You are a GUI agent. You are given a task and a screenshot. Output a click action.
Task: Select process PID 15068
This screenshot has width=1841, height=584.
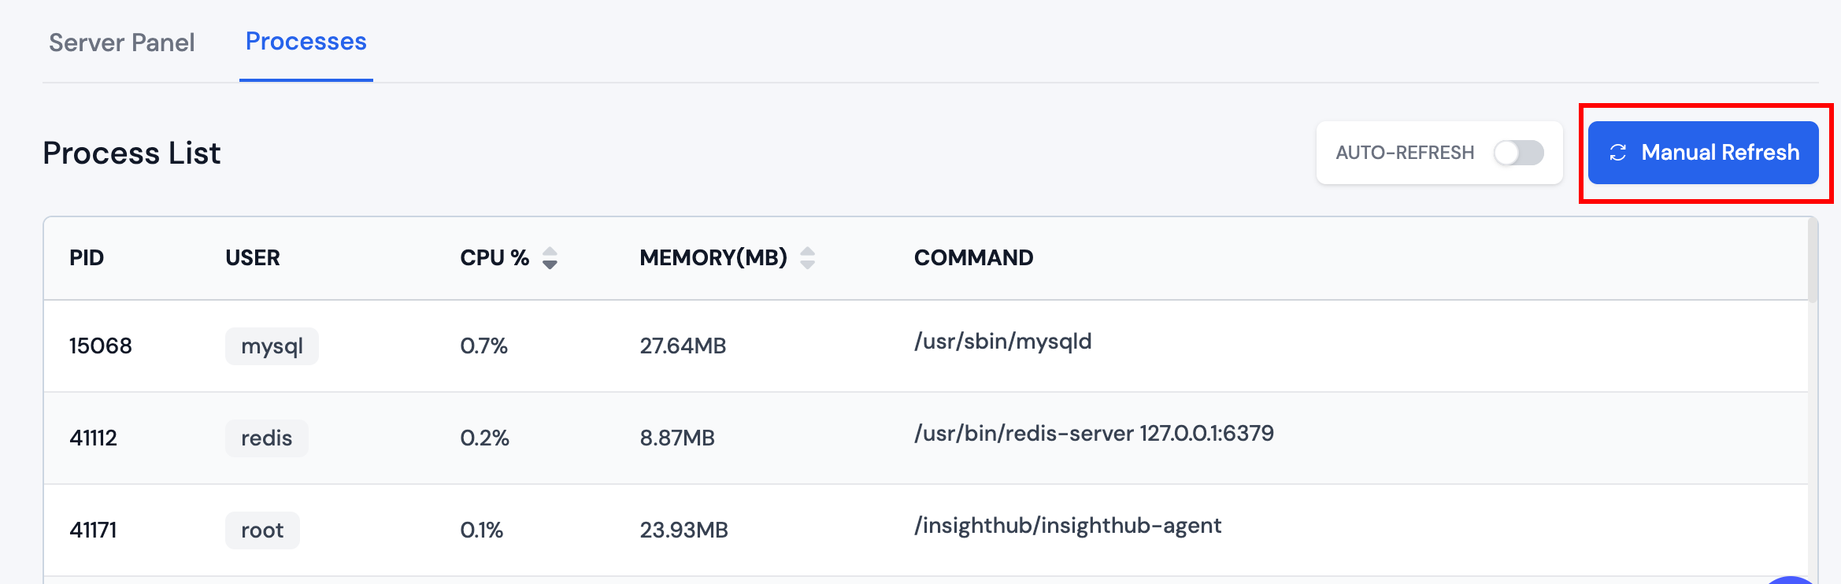pyautogui.click(x=101, y=346)
